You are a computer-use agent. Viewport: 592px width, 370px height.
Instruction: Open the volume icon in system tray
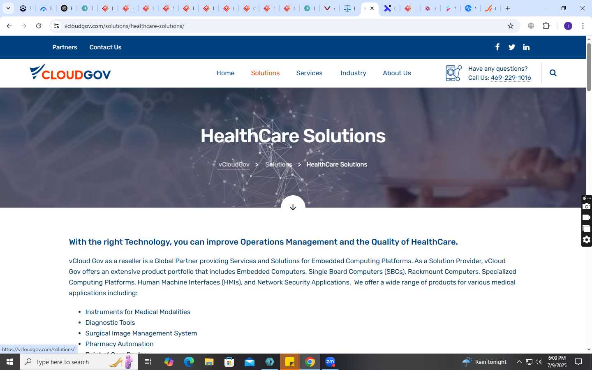539,362
